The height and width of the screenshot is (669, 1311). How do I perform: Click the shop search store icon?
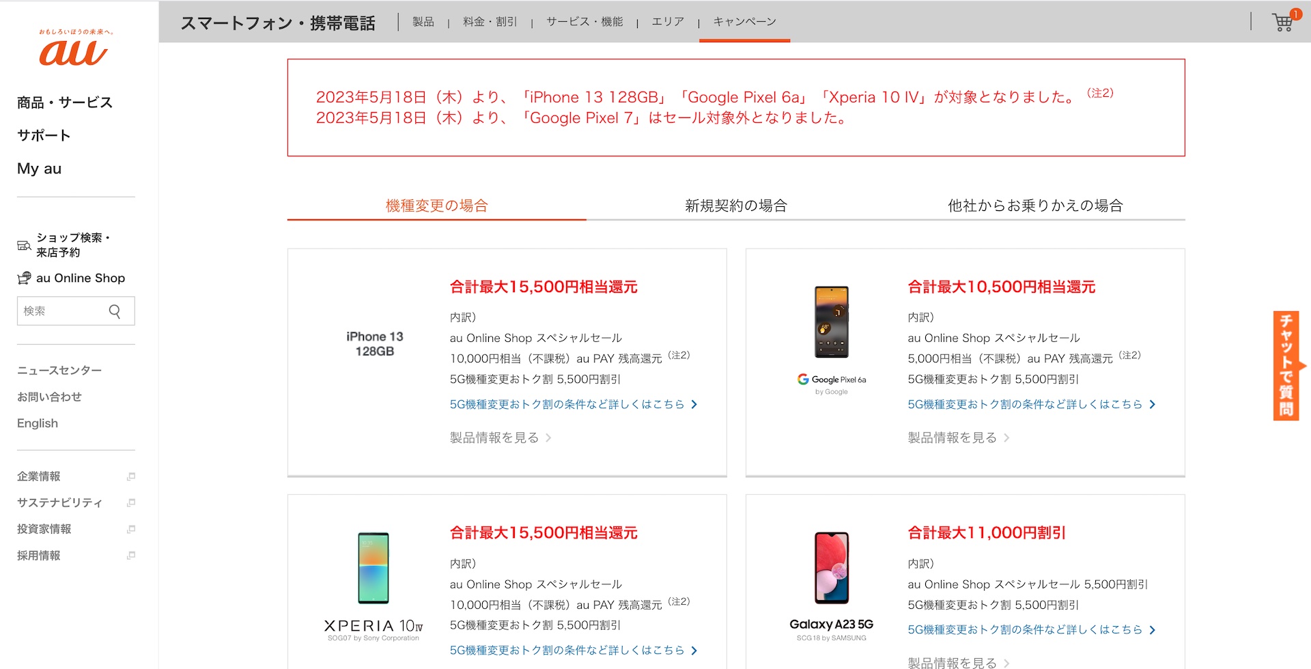(24, 245)
